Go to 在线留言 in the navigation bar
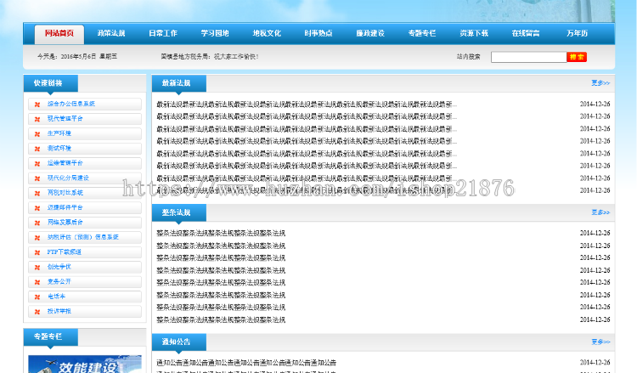This screenshot has width=637, height=373. coord(526,33)
